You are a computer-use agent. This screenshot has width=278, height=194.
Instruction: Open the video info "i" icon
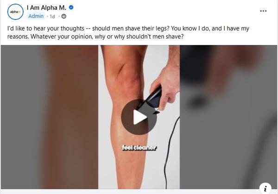[265, 188]
